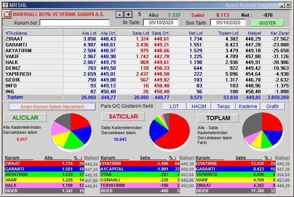Sort by Kar Zarar column header
The height and width of the screenshot is (197, 294).
275,33
